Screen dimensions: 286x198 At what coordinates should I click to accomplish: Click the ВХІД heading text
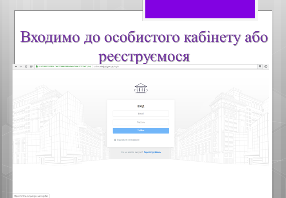click(141, 106)
